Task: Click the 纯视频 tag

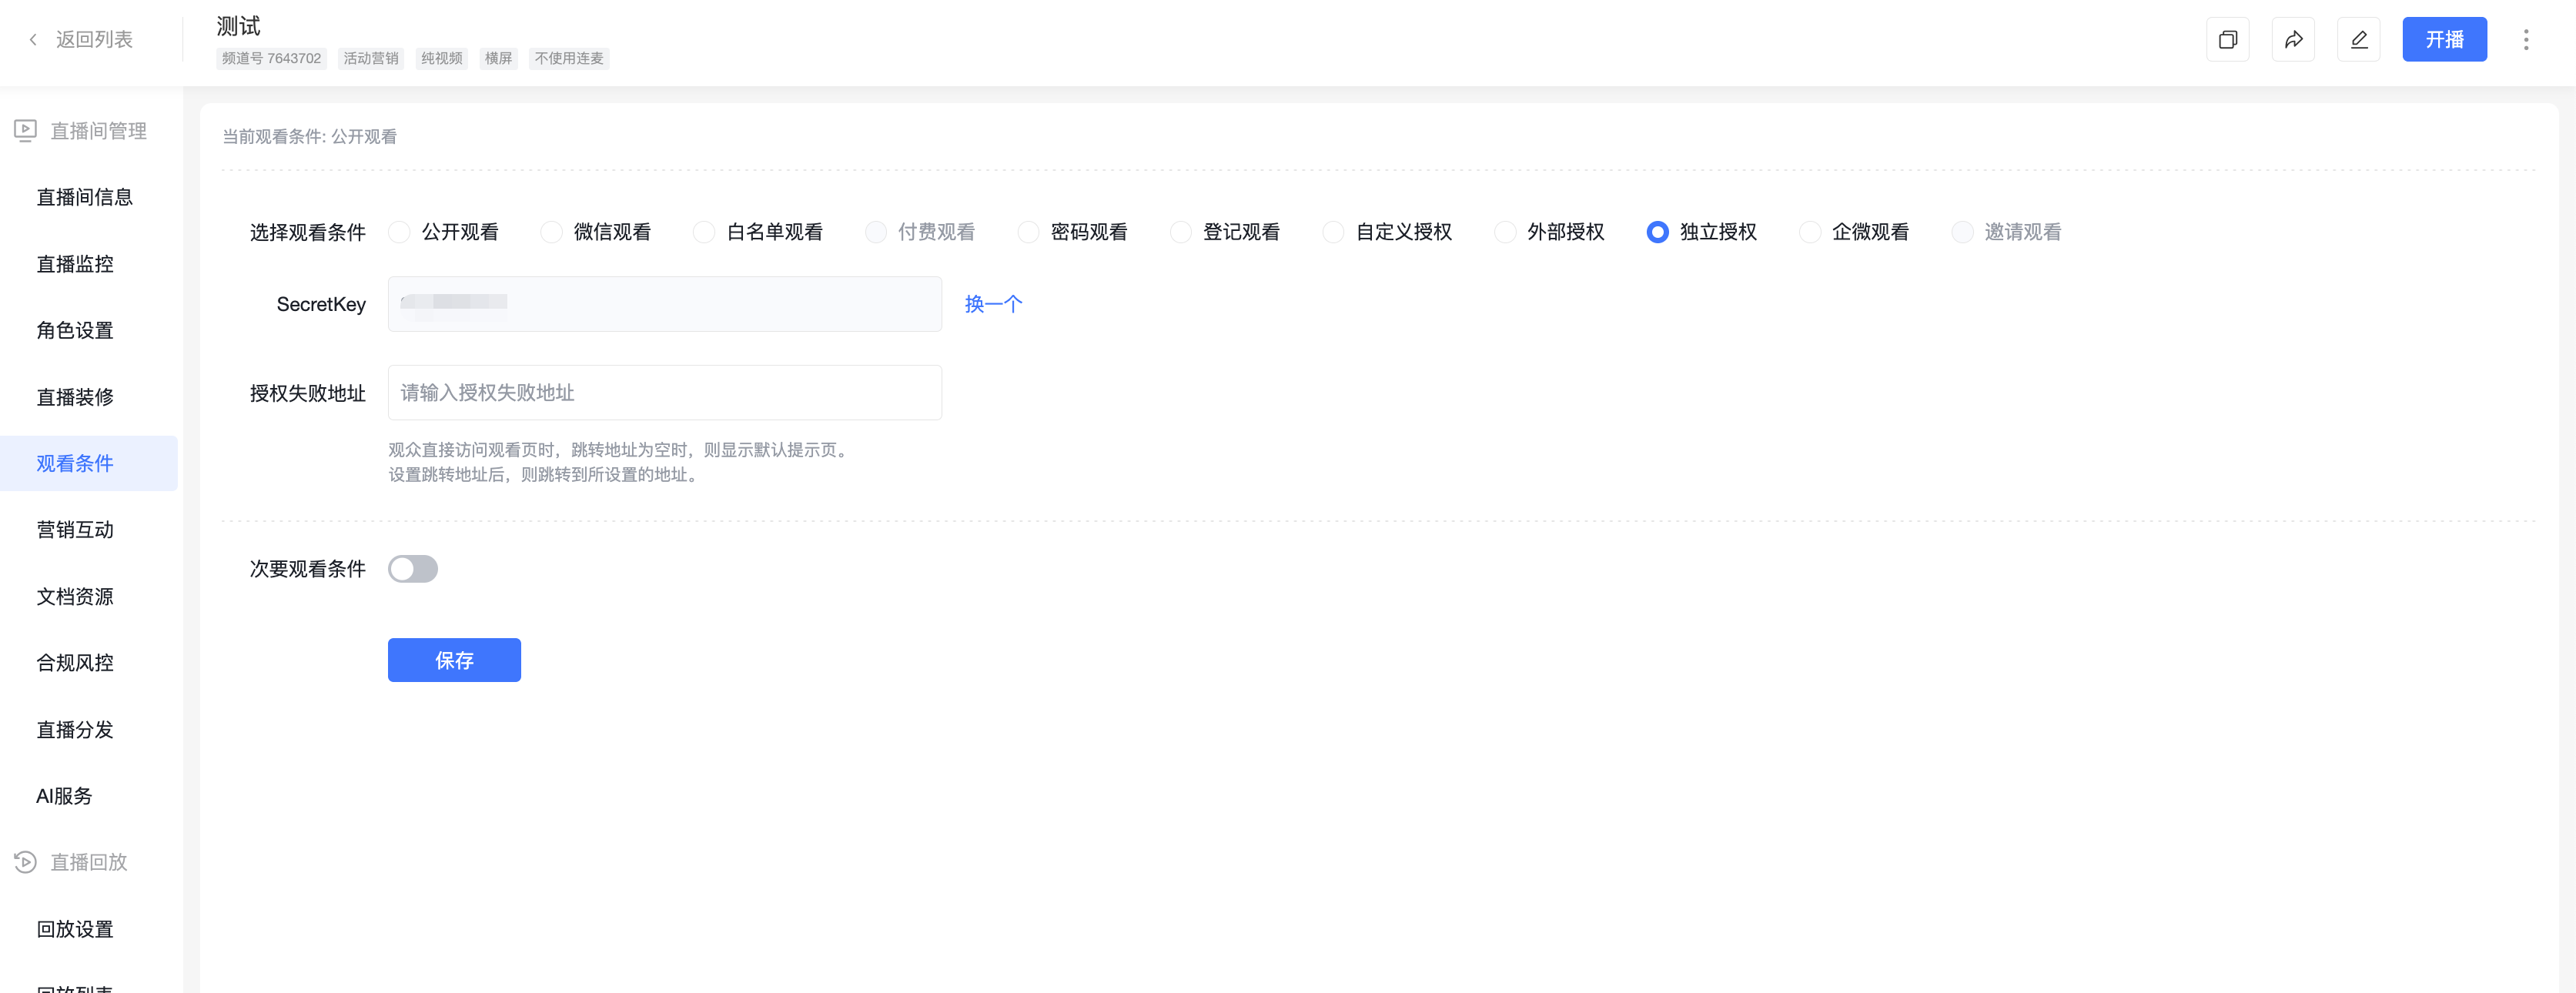Action: pos(442,58)
